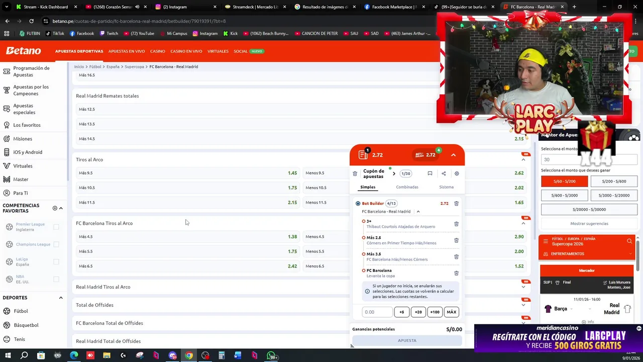Delete Levanta la copa selection

[x=456, y=273]
